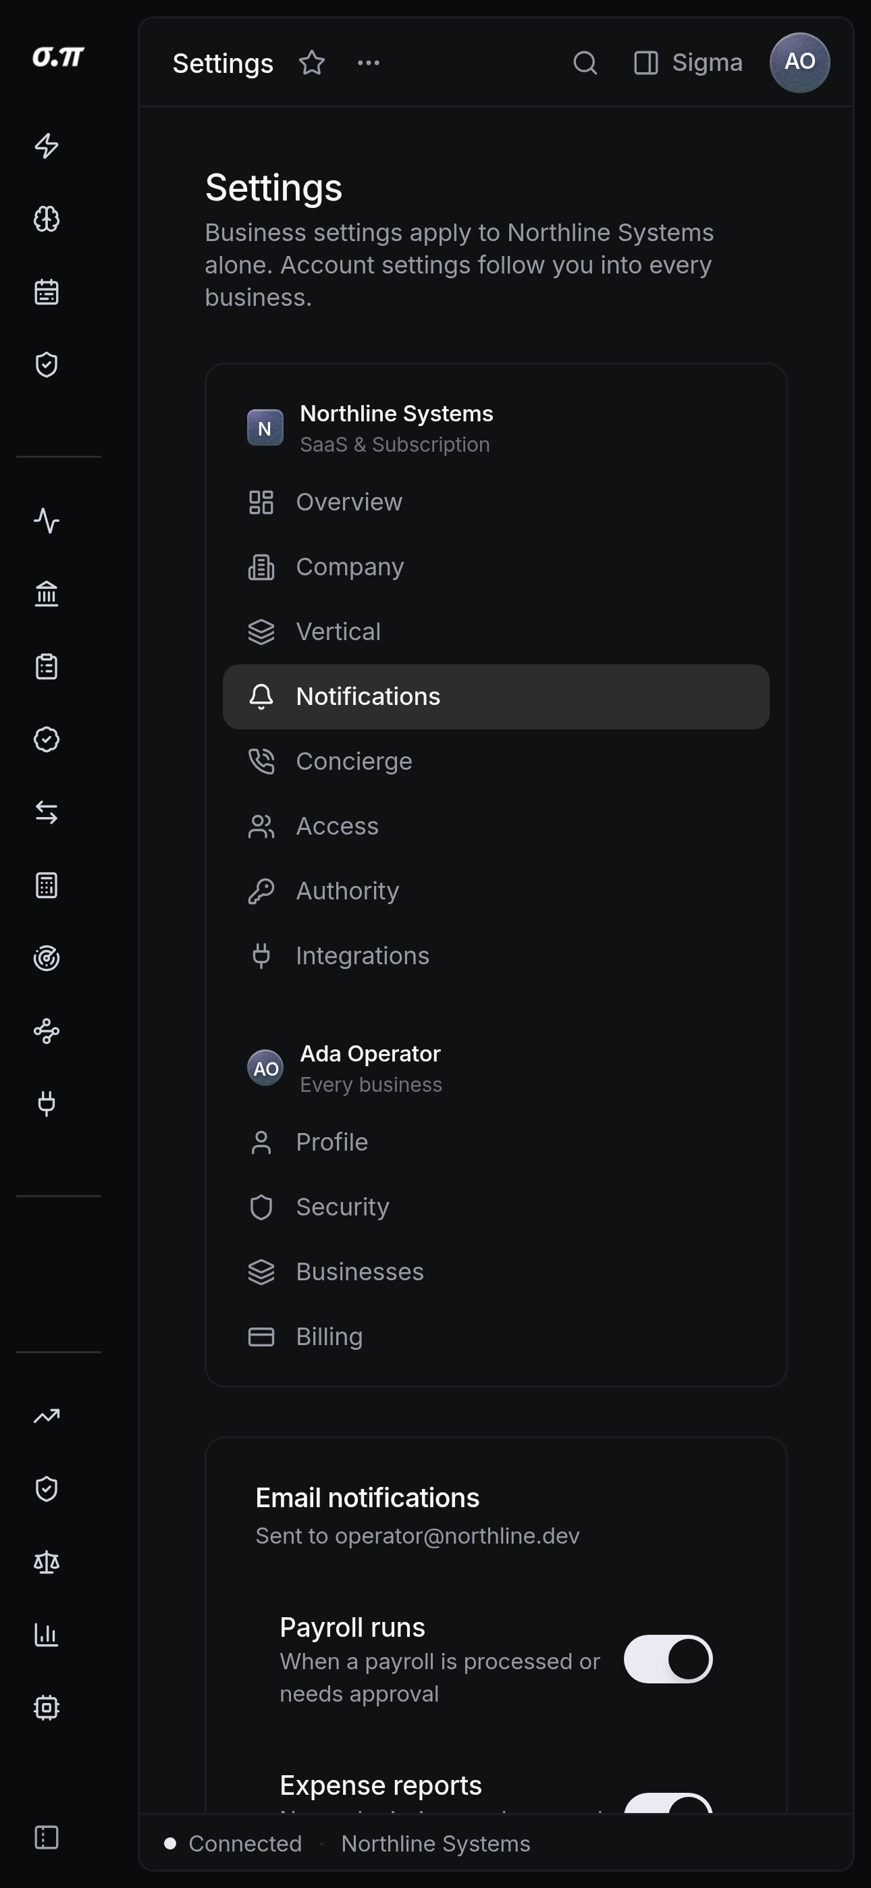Click the badge checkmark sidebar icon

[x=46, y=739]
